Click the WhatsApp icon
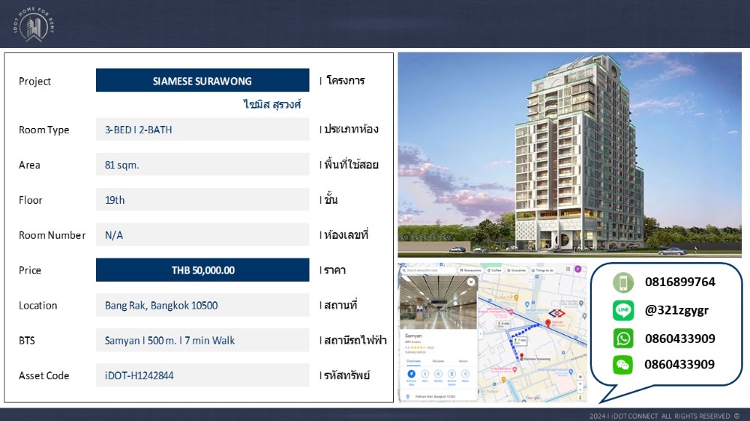 (622, 338)
